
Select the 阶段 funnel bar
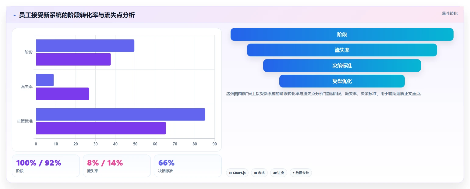click(342, 34)
